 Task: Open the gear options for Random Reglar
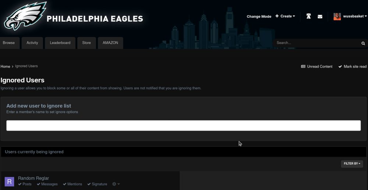116,184
